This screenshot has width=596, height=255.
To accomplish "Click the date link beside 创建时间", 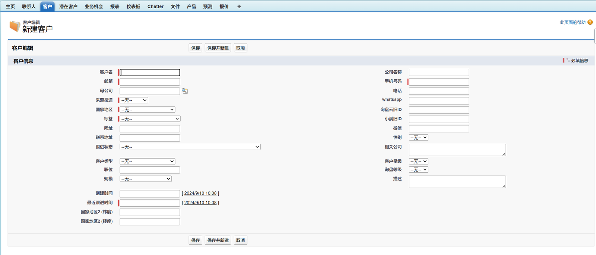I will tap(200, 193).
